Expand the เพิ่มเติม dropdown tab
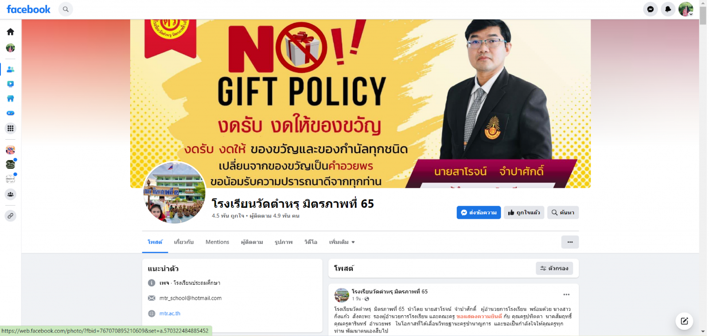709x336 pixels. click(x=342, y=242)
